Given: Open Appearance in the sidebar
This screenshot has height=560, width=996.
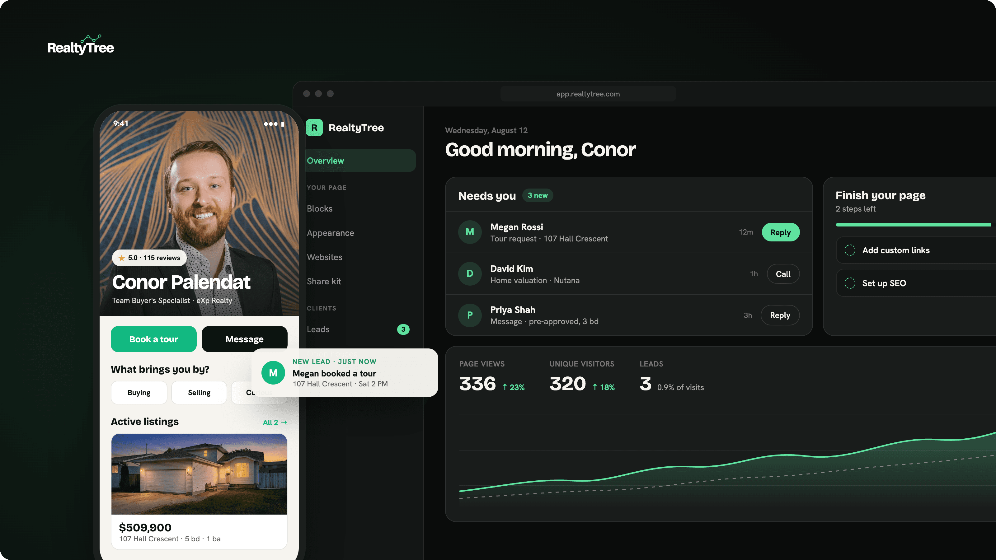Looking at the screenshot, I should click(330, 233).
